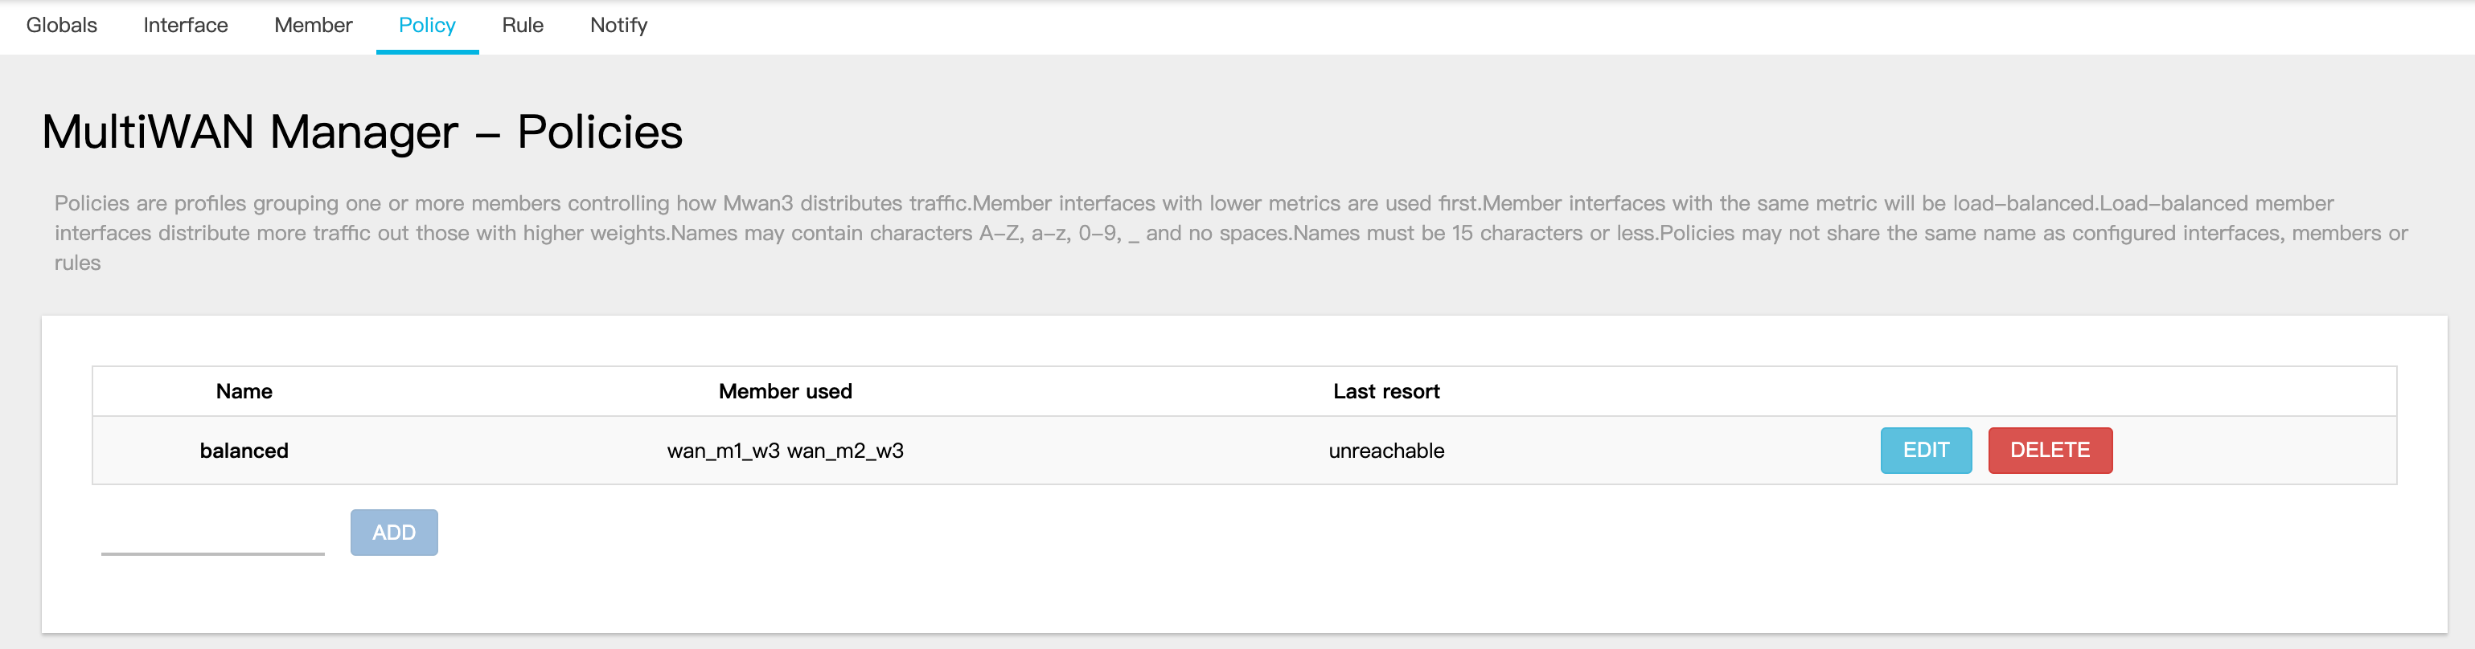The image size is (2475, 649).
Task: Open the Globals tab
Action: 61,26
